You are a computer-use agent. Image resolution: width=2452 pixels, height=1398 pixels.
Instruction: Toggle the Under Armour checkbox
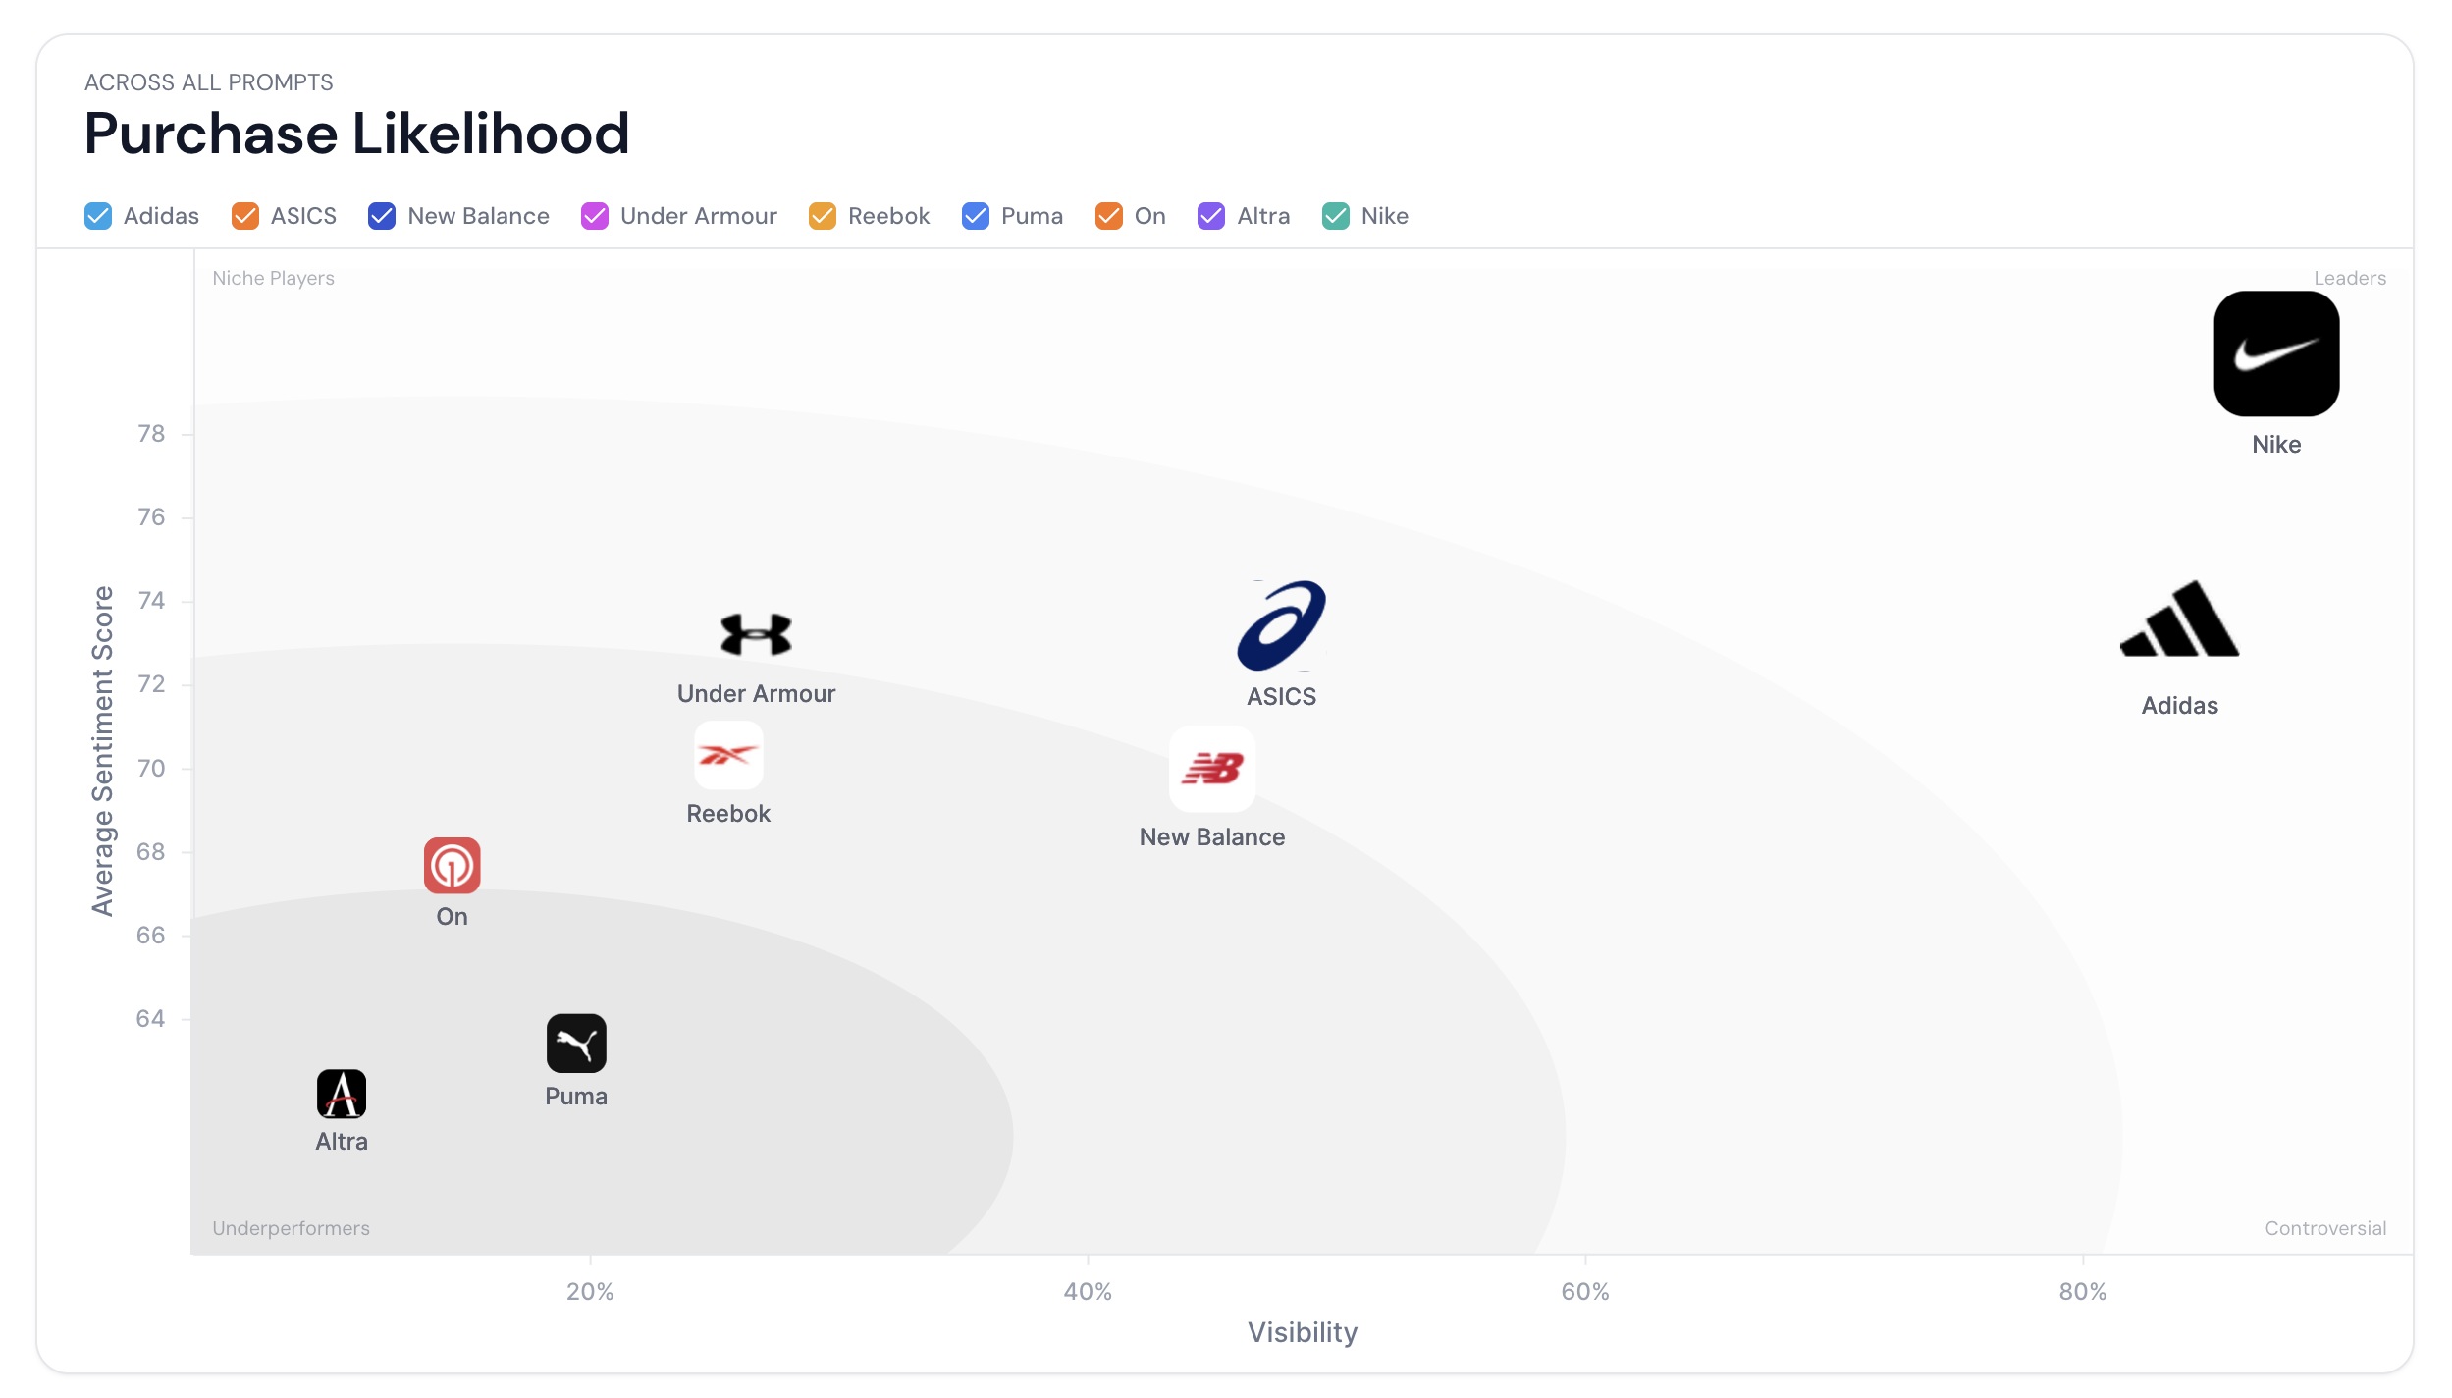click(x=595, y=216)
